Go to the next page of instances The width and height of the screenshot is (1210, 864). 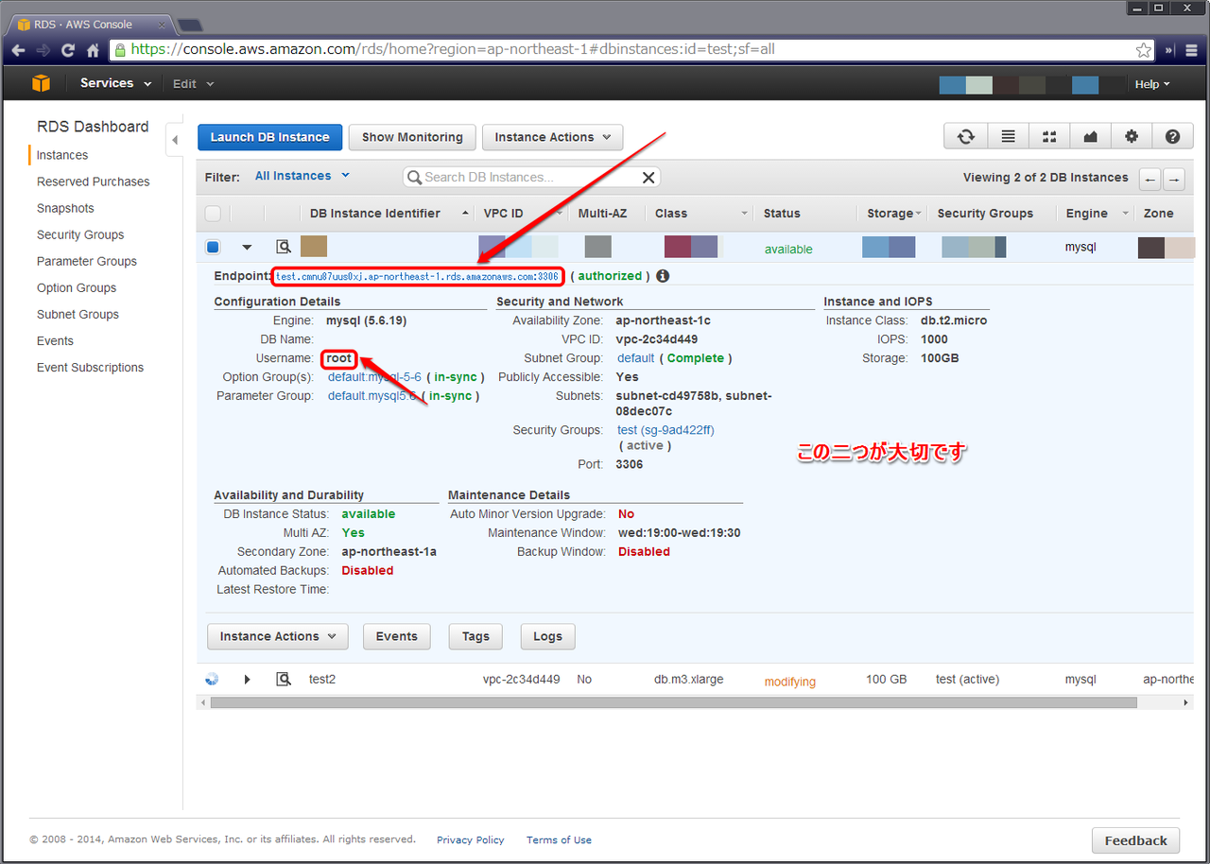(x=1174, y=179)
